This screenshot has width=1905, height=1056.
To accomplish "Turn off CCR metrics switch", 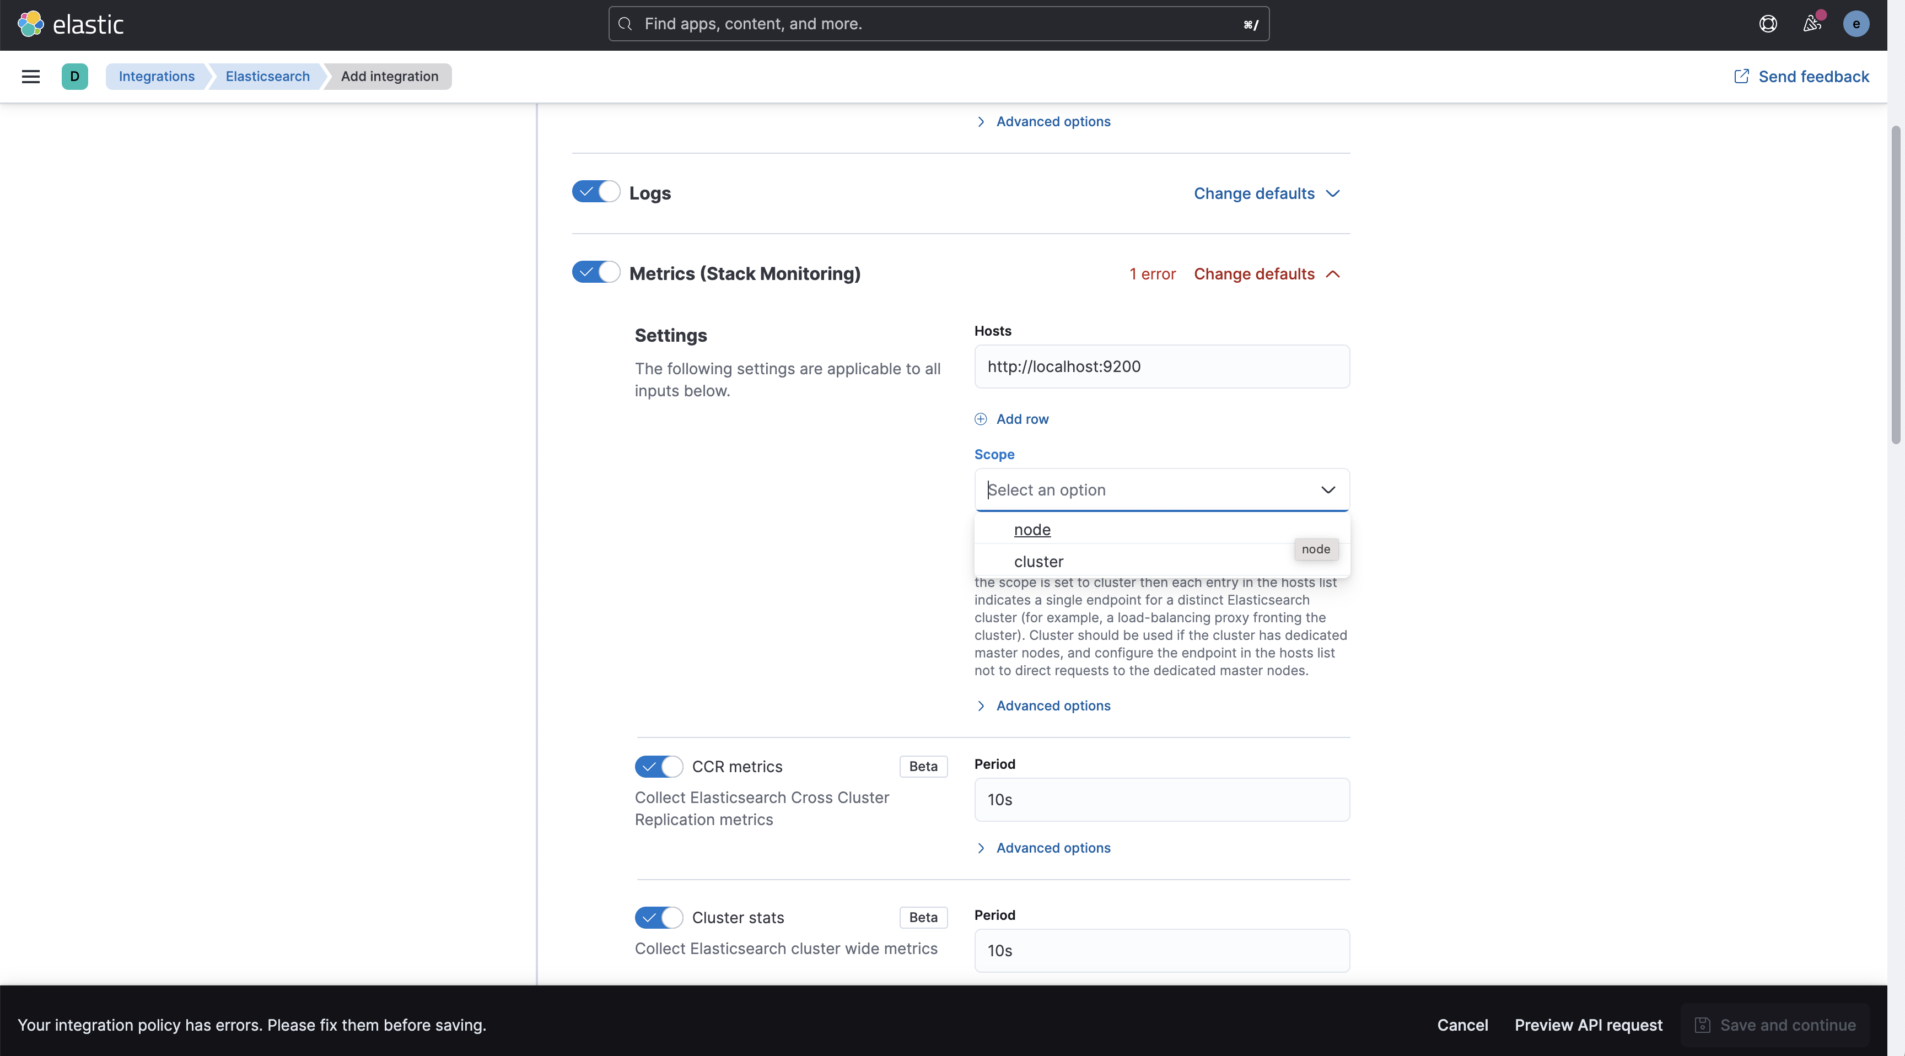I will (658, 767).
